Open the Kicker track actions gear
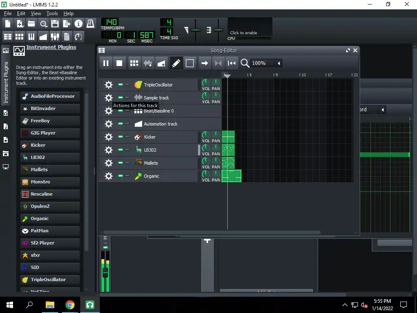The image size is (417, 313). [108, 137]
